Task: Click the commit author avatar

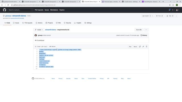Action: pos(36,35)
